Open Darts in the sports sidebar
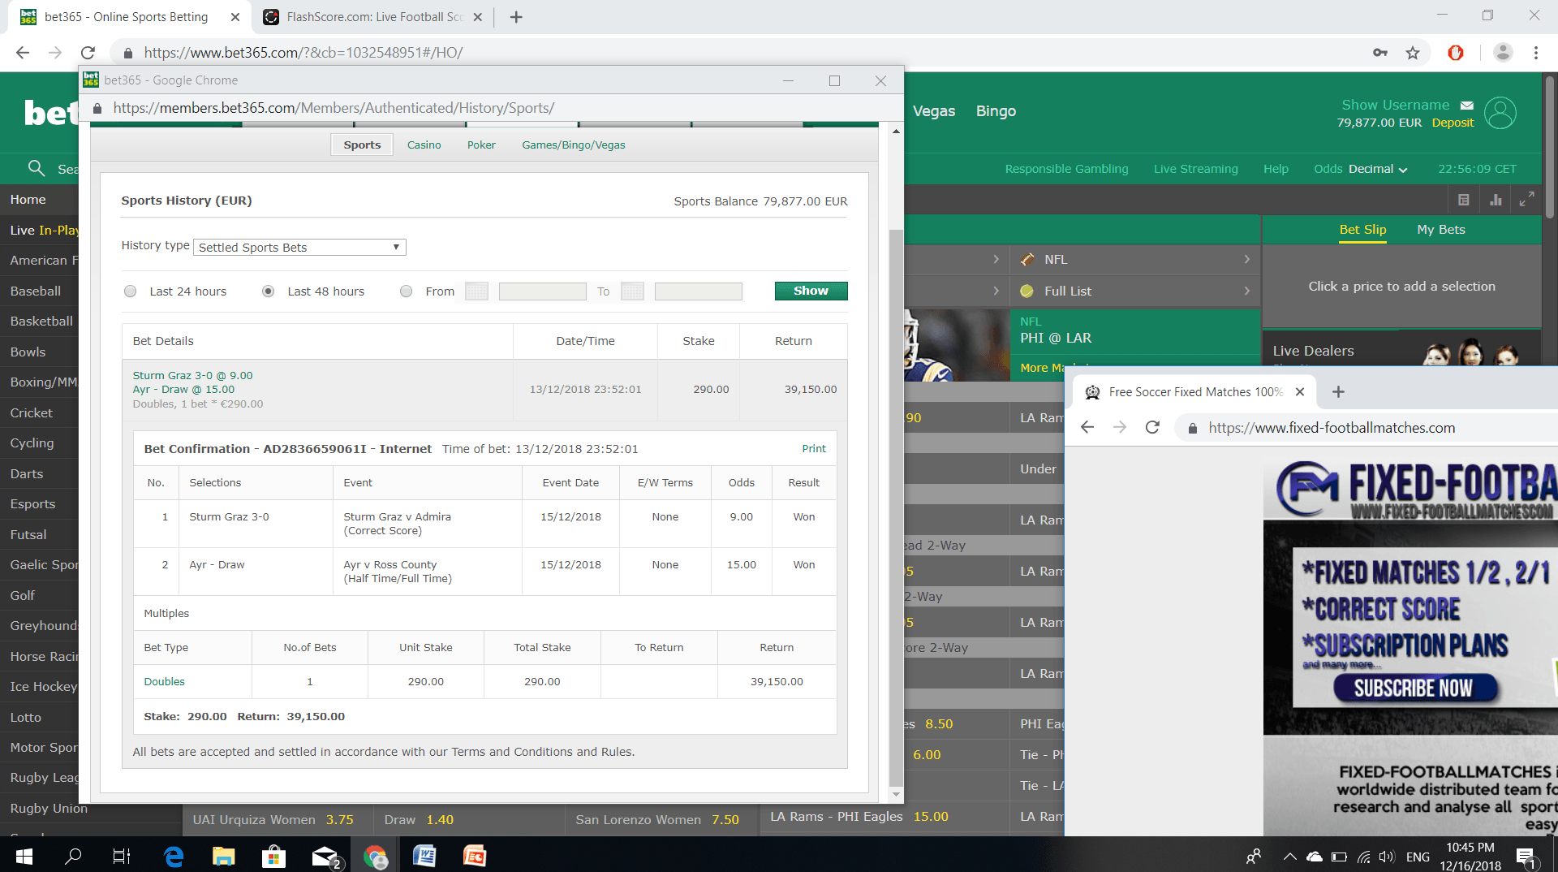Image resolution: width=1558 pixels, height=872 pixels. (27, 474)
